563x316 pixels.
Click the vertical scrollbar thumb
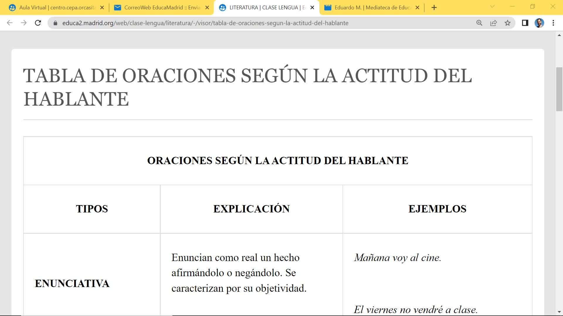(x=559, y=89)
